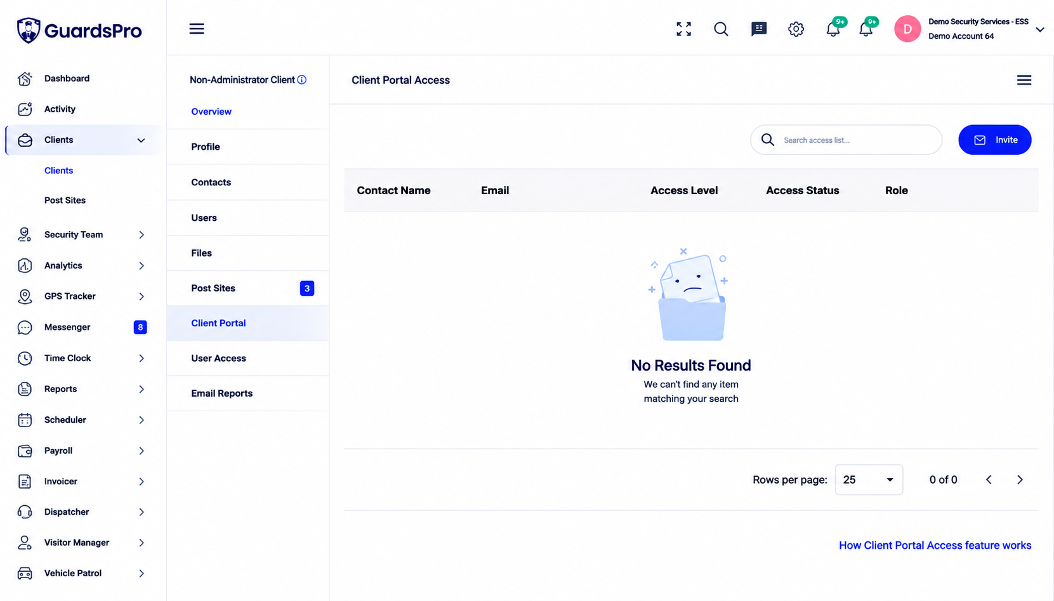Expand the Dispatcher submenu chevron

(142, 512)
